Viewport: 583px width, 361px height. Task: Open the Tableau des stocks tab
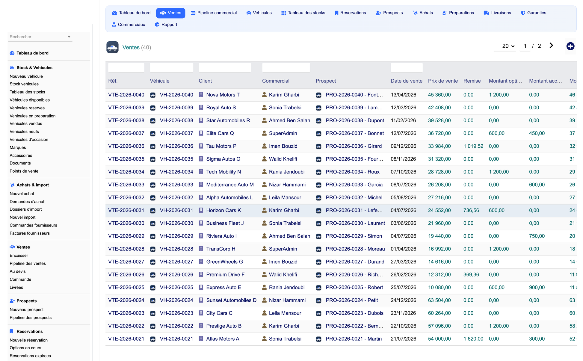[303, 13]
